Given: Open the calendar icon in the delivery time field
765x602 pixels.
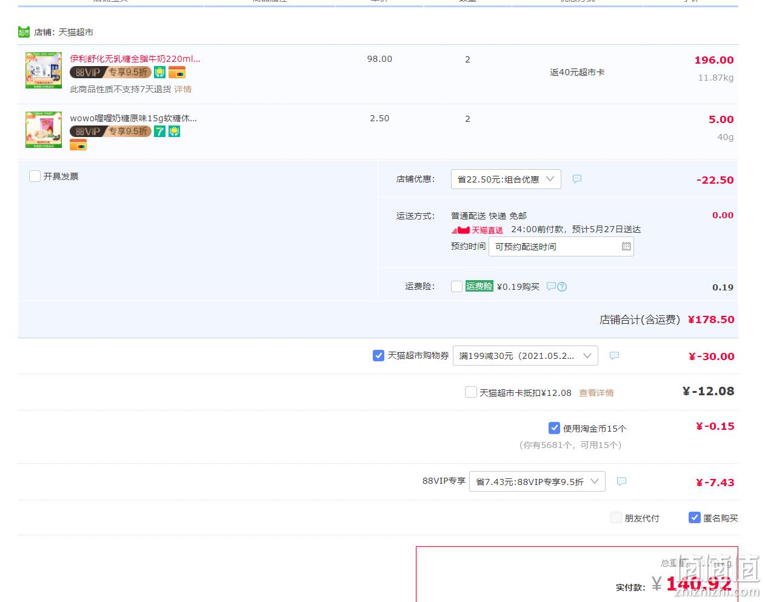Looking at the screenshot, I should pyautogui.click(x=626, y=246).
